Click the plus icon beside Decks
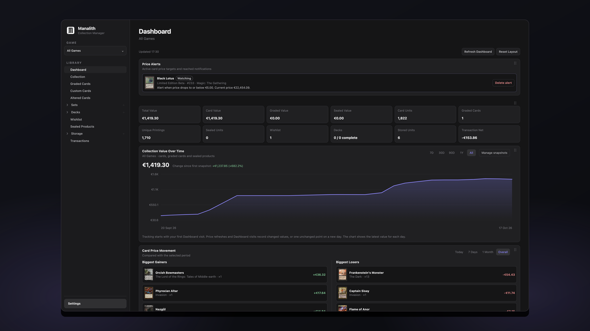The width and height of the screenshot is (590, 331). click(123, 112)
